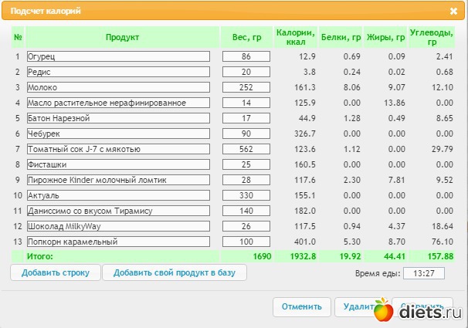468x328 pixels.
Task: Close the Подсчет калорий dialog
Action: coord(453,12)
